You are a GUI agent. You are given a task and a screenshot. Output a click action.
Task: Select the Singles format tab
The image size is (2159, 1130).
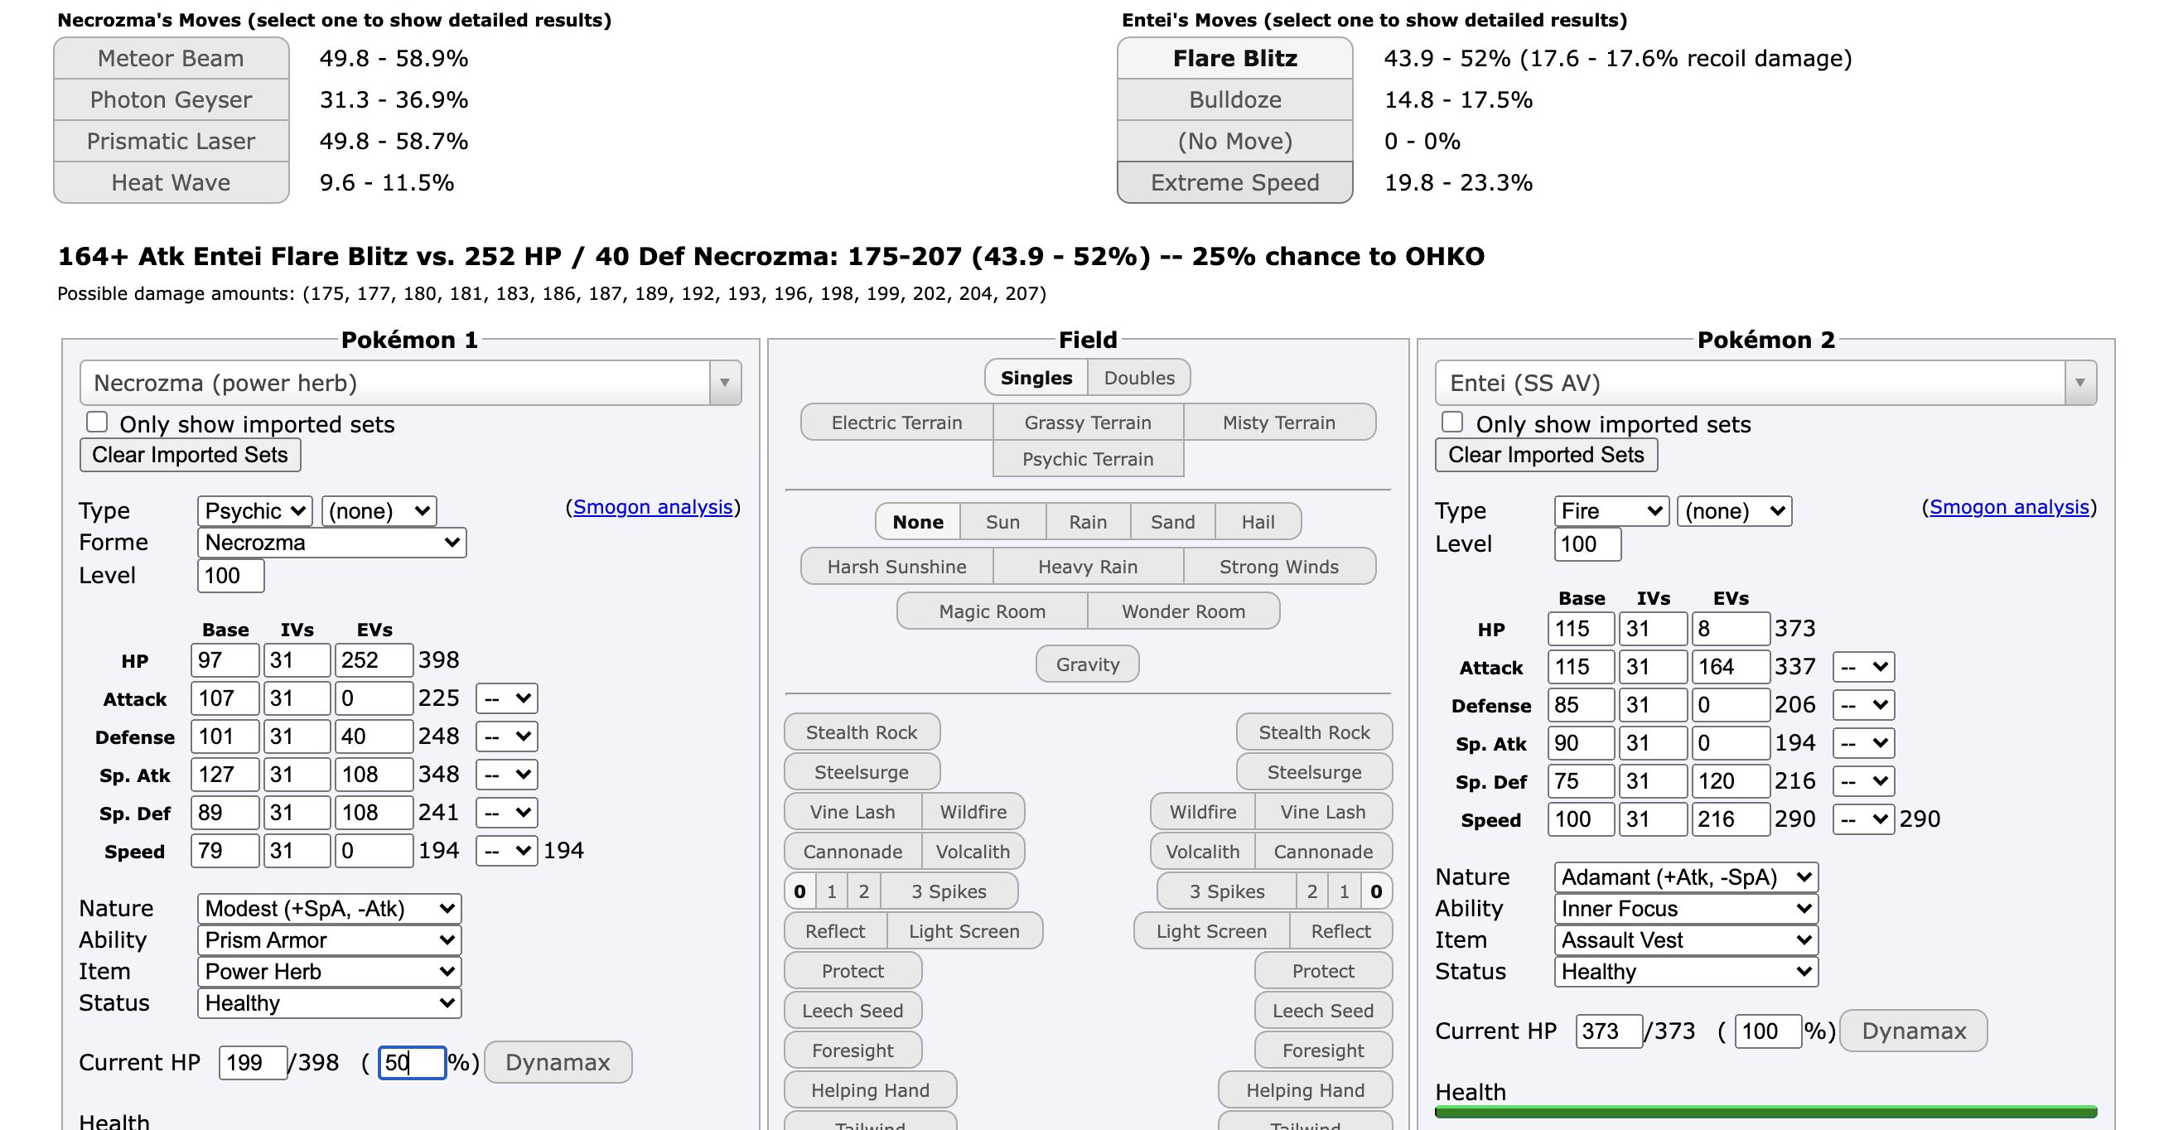pyautogui.click(x=1036, y=378)
